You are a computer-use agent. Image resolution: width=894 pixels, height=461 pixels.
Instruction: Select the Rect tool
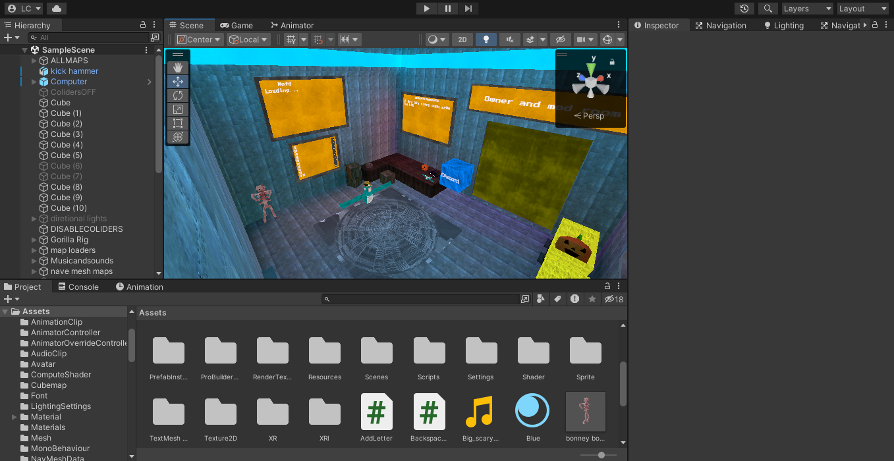pyautogui.click(x=177, y=123)
